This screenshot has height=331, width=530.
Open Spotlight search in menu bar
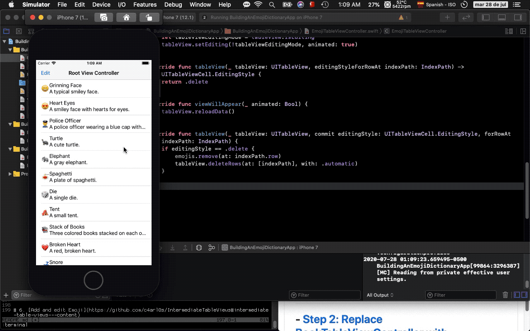coord(272,5)
